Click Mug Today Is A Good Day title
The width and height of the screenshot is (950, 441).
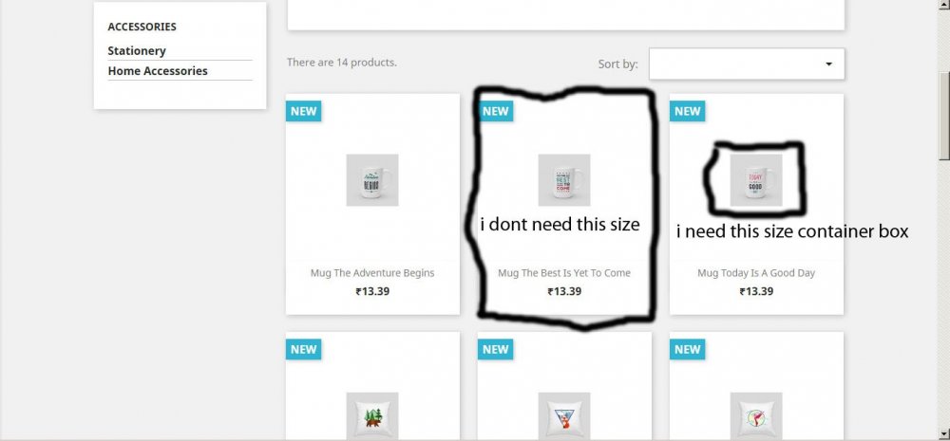(x=756, y=273)
